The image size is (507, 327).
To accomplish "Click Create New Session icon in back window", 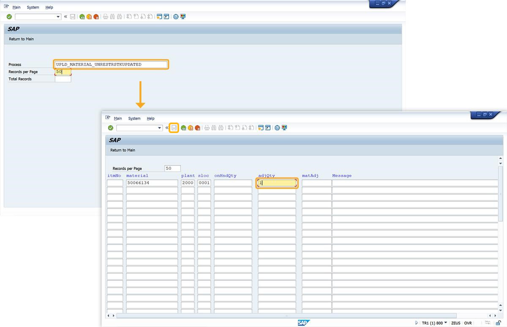I will (159, 16).
